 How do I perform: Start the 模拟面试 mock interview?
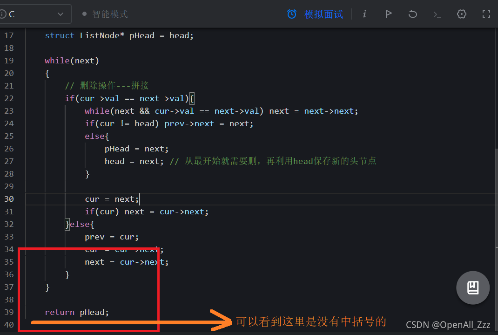coord(323,14)
